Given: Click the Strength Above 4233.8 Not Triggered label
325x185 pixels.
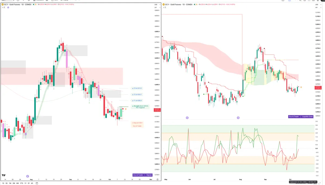Looking at the screenshot, I should [x=140, y=107].
